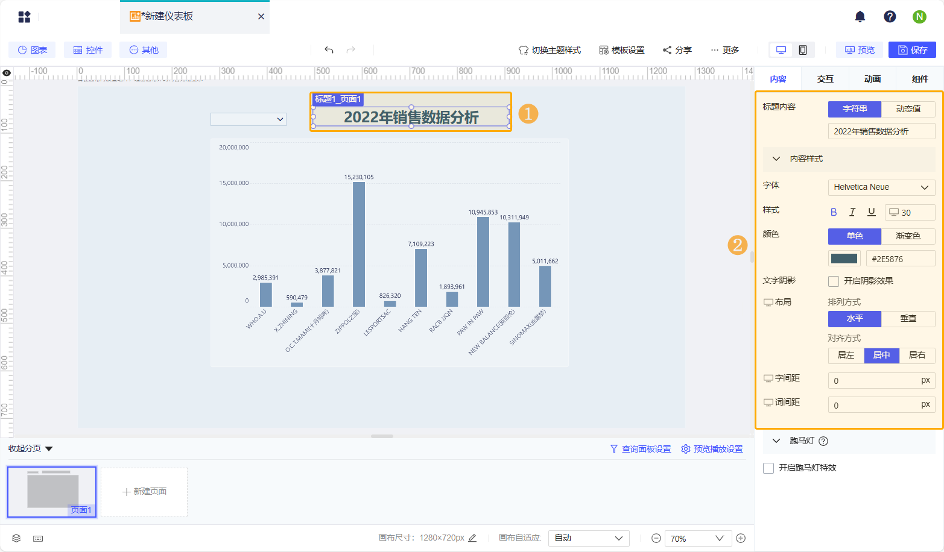The height and width of the screenshot is (552, 944).
Task: Open title color swatch picker
Action: (x=844, y=259)
